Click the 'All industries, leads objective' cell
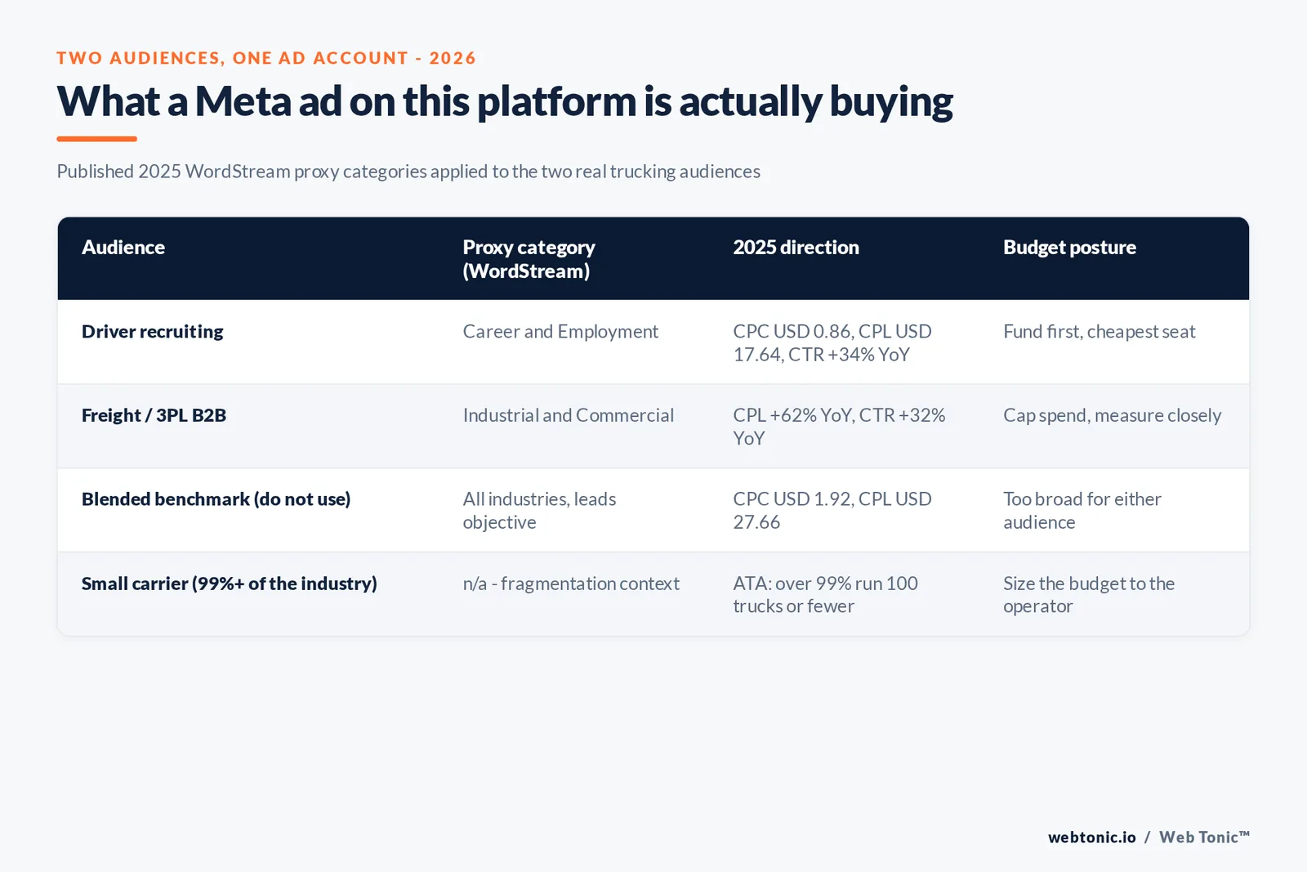1307x872 pixels. [x=539, y=511]
